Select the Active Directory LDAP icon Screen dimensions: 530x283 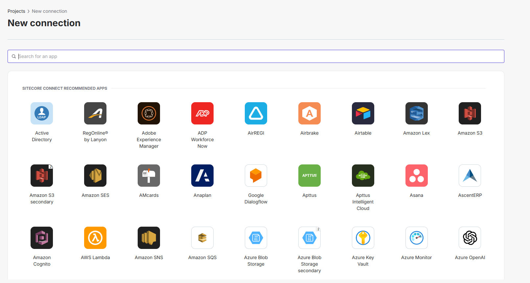(x=42, y=113)
